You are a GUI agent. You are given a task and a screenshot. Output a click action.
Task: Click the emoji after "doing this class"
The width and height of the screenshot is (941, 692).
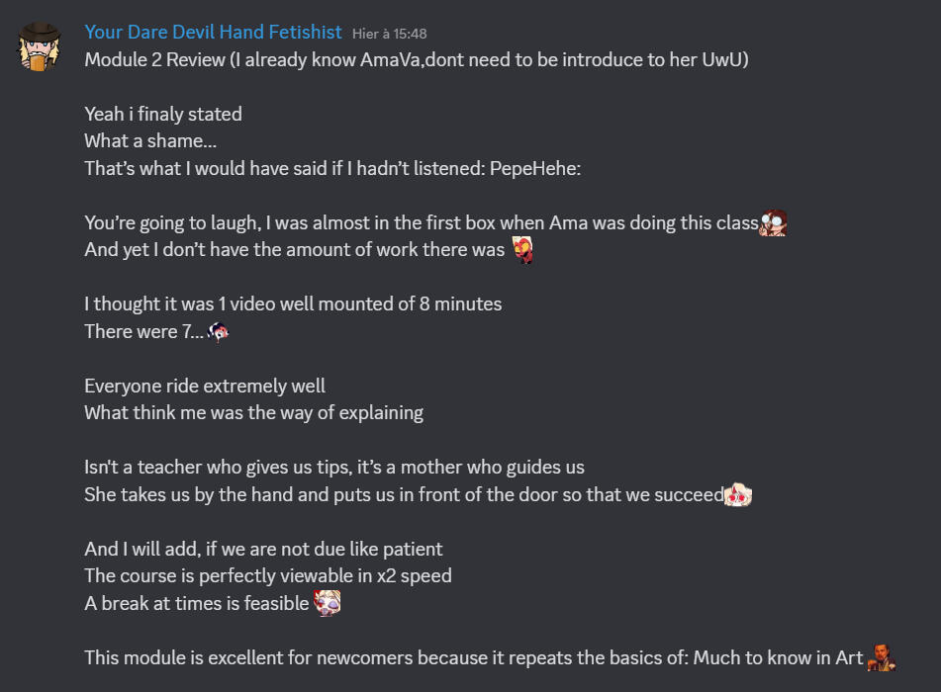click(x=773, y=223)
